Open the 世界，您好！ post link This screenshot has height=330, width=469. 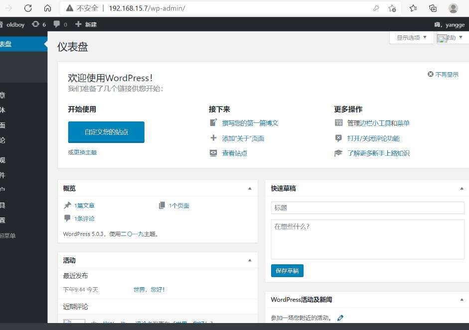[x=149, y=289]
